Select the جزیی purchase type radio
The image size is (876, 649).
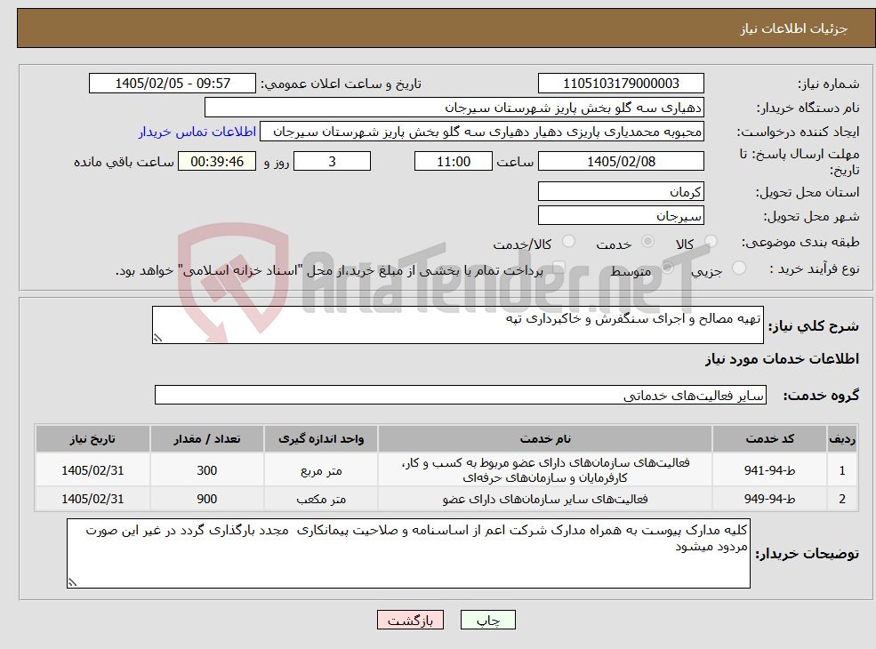(738, 268)
